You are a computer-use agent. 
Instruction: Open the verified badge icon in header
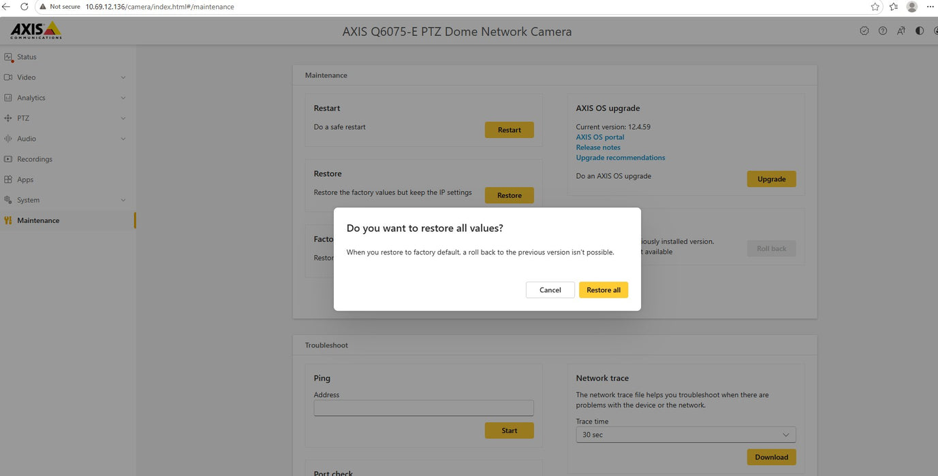click(x=864, y=31)
